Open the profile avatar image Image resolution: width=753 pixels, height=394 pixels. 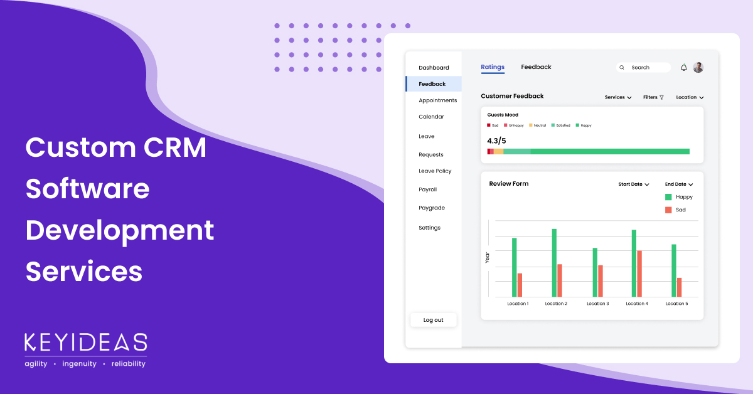pyautogui.click(x=698, y=67)
